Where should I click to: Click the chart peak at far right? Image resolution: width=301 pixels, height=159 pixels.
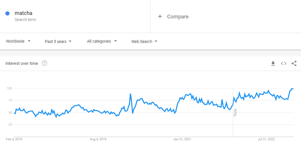click(292, 89)
